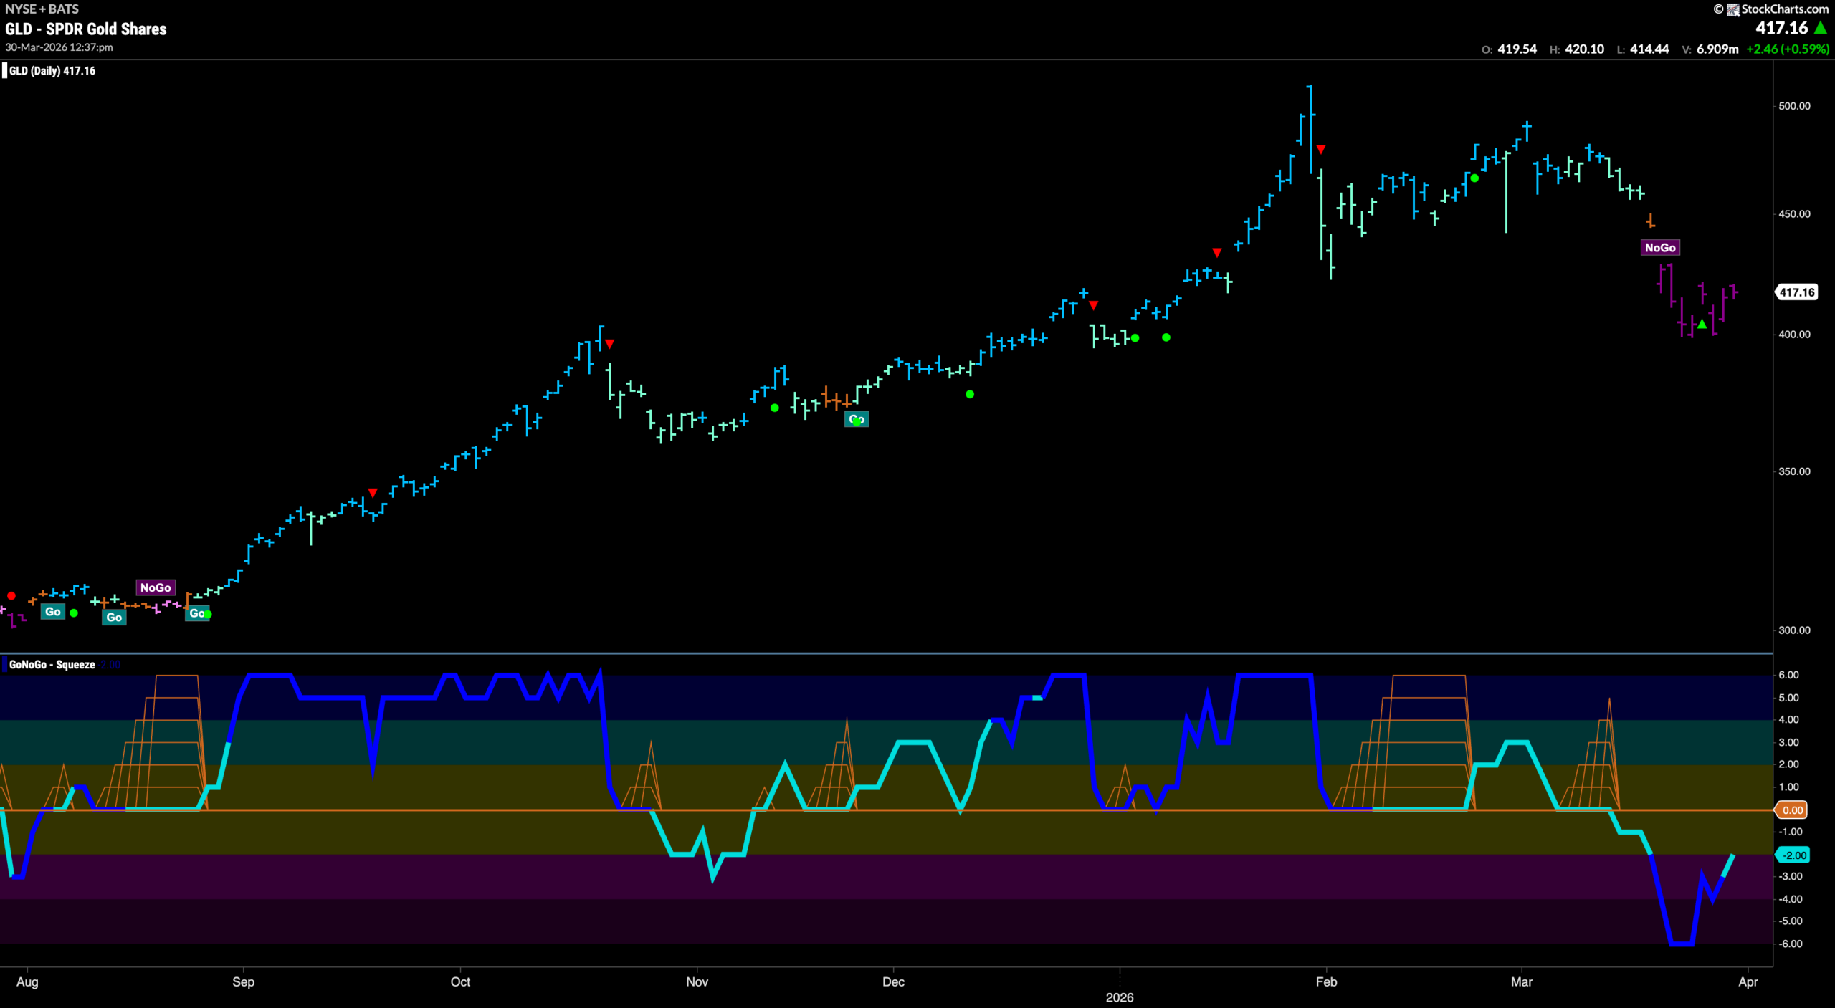Click the Open value 419.54
Image resolution: width=1835 pixels, height=1008 pixels.
pos(1517,49)
